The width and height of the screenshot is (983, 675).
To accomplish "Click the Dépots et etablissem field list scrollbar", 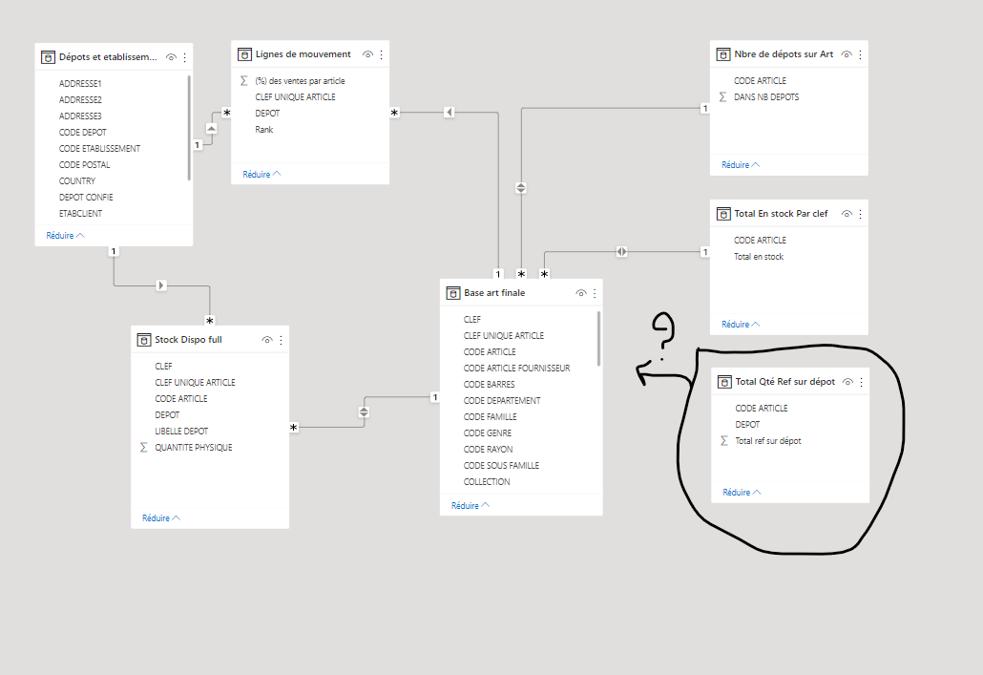I will pyautogui.click(x=189, y=128).
